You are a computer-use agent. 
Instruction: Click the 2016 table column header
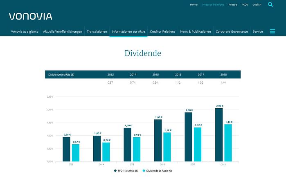tap(178, 74)
